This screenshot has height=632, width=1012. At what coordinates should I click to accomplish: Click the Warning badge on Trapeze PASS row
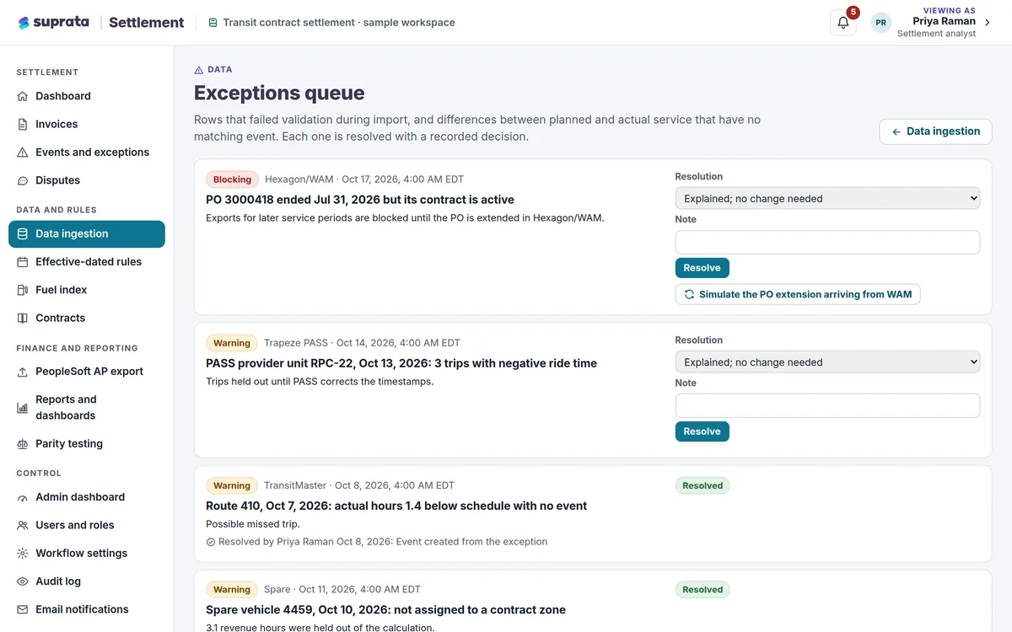click(x=232, y=343)
